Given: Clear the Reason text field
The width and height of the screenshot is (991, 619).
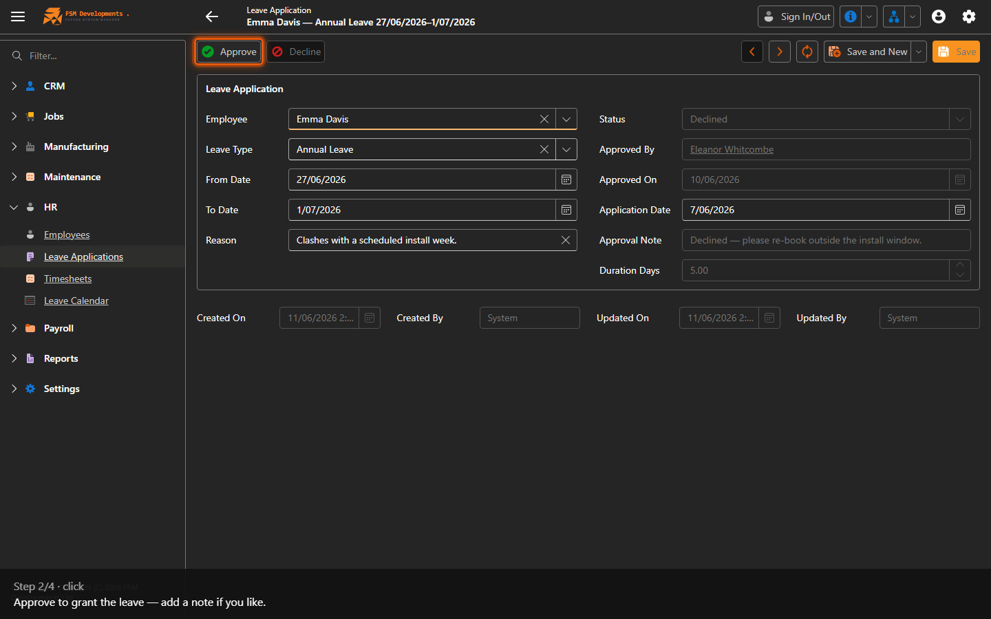Looking at the screenshot, I should (566, 240).
